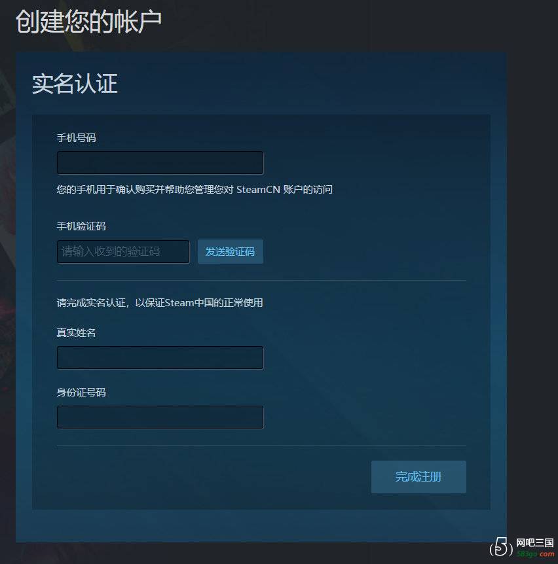
Task: Click the 真实姓名 field label
Action: click(77, 333)
